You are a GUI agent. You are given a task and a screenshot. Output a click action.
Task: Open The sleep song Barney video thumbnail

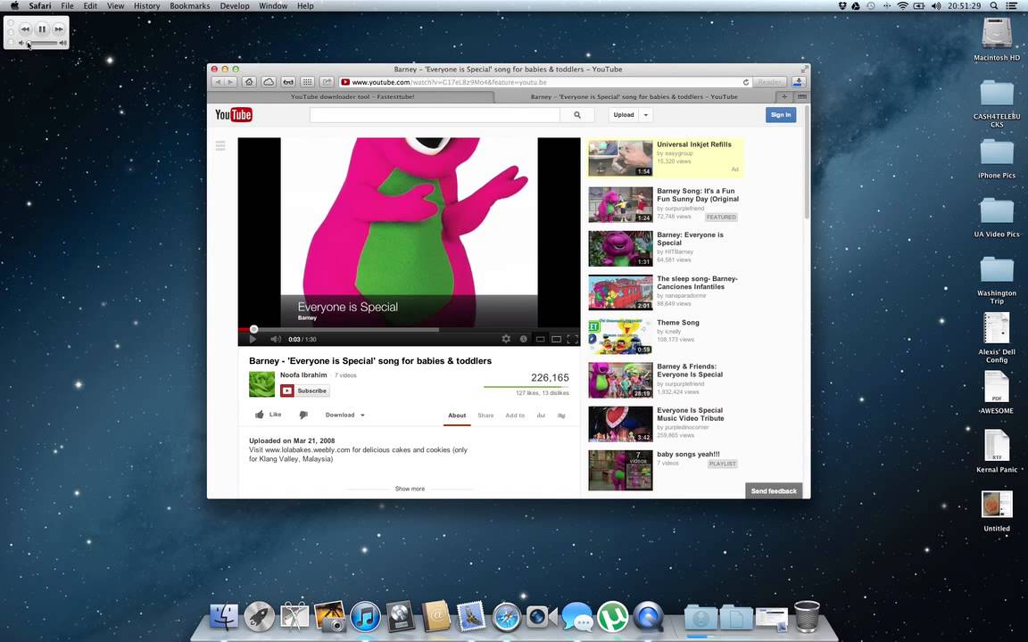pos(620,292)
